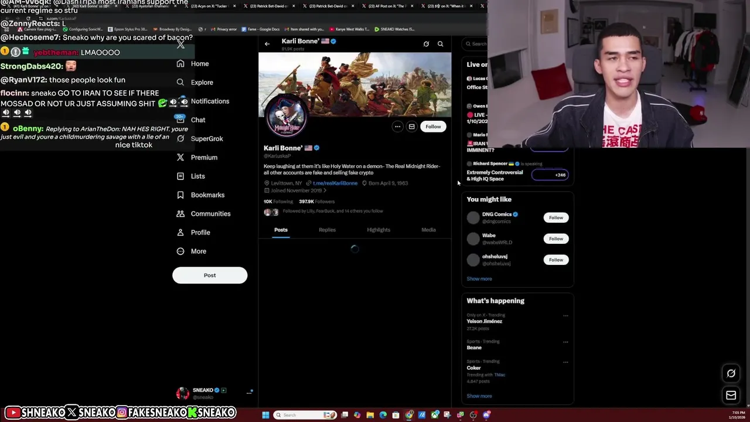This screenshot has height=422, width=750.
Task: Open the Discord icon in taskbar
Action: [x=486, y=415]
